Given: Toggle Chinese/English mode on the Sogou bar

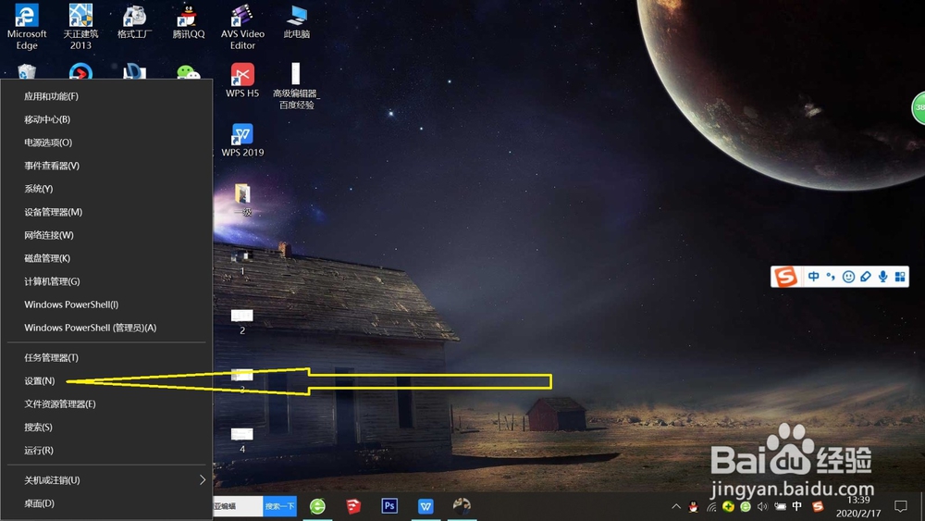Looking at the screenshot, I should click(x=813, y=277).
